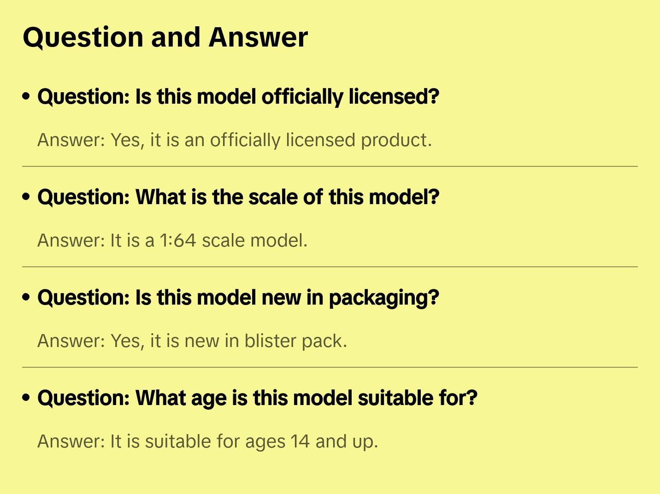The height and width of the screenshot is (494, 660).
Task: Click the answer about suitable ages
Action: [x=207, y=441]
